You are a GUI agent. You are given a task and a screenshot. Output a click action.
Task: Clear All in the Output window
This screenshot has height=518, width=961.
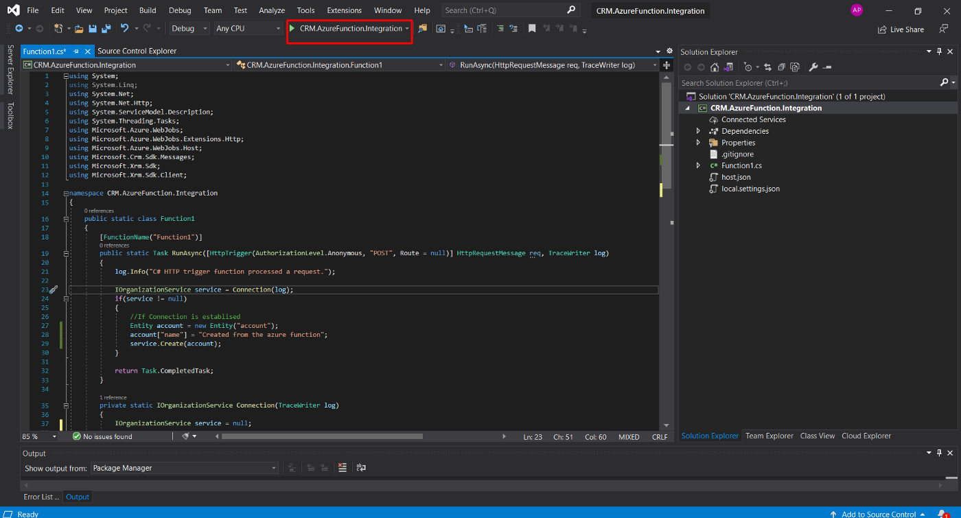(343, 468)
